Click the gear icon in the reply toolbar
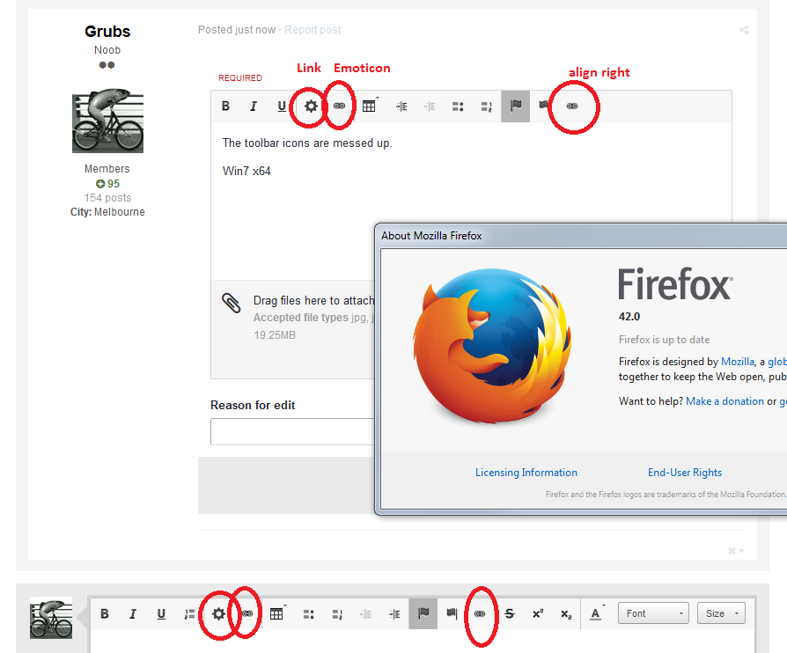The height and width of the screenshot is (653, 787). click(218, 613)
